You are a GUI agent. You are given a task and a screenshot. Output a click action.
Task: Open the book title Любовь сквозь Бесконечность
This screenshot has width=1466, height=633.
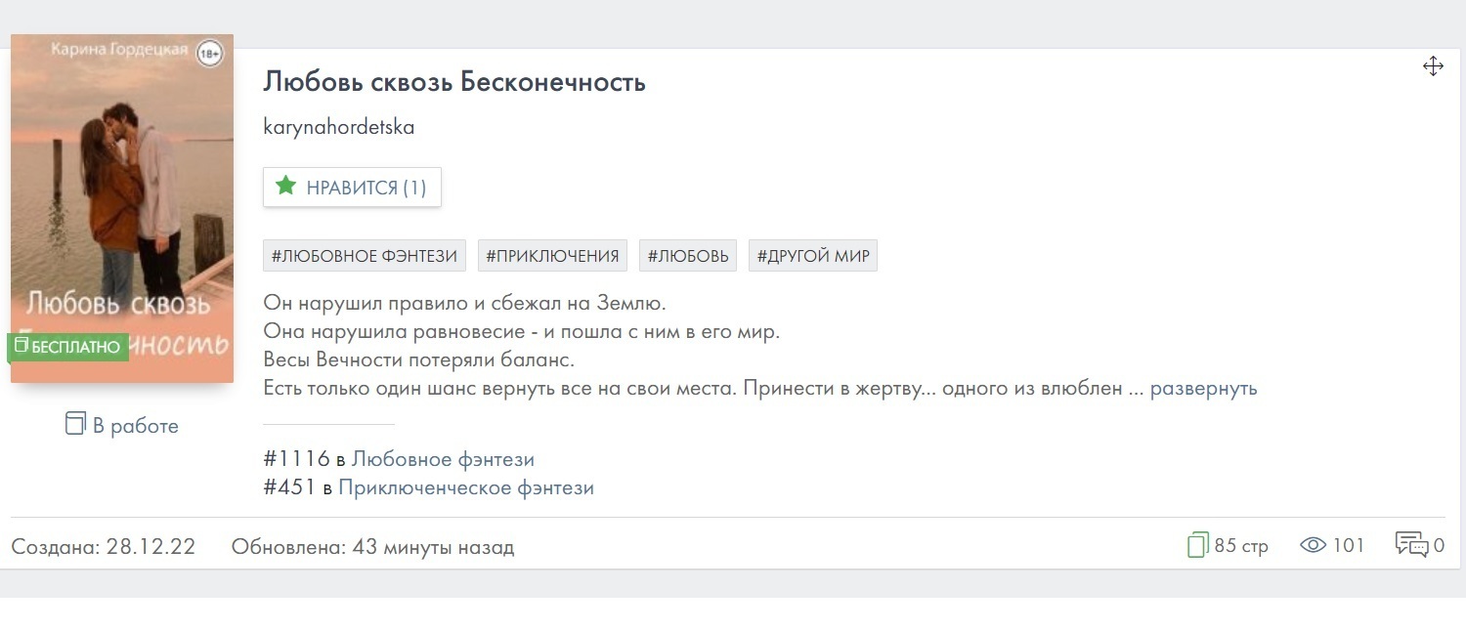(x=453, y=82)
